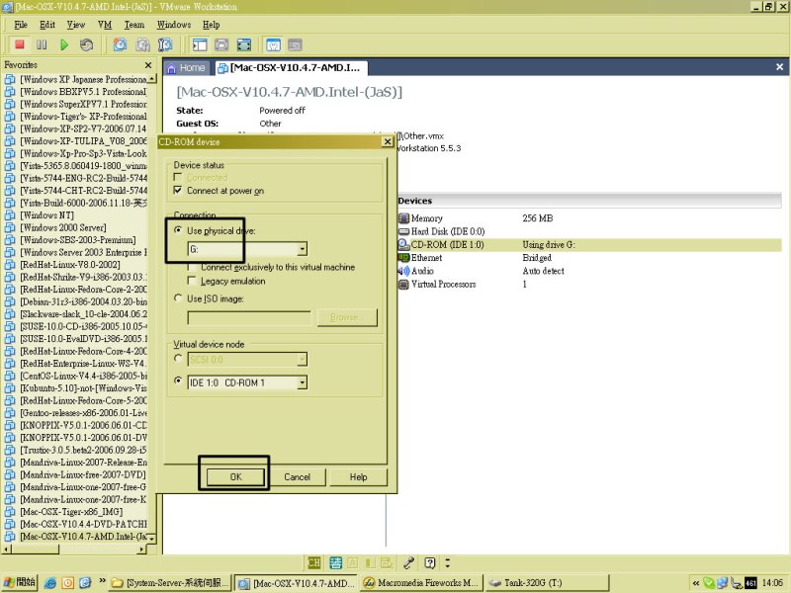Open the Help menu in menu bar
791x593 pixels.
(x=212, y=25)
